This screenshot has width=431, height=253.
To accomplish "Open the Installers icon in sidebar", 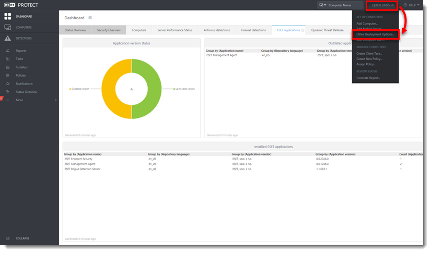I will click(x=8, y=67).
